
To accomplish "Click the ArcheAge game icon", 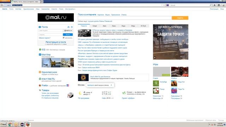I will tap(156, 83).
